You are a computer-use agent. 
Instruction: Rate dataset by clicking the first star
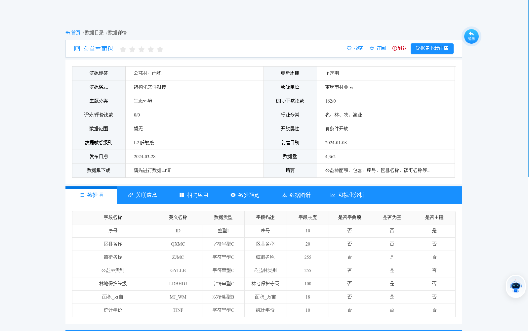pos(123,49)
